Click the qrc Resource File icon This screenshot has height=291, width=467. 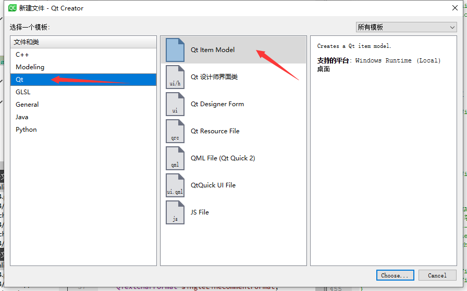175,131
